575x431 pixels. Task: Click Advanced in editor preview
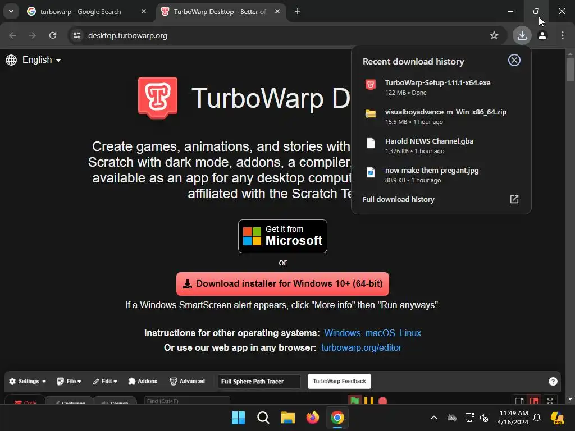click(188, 381)
